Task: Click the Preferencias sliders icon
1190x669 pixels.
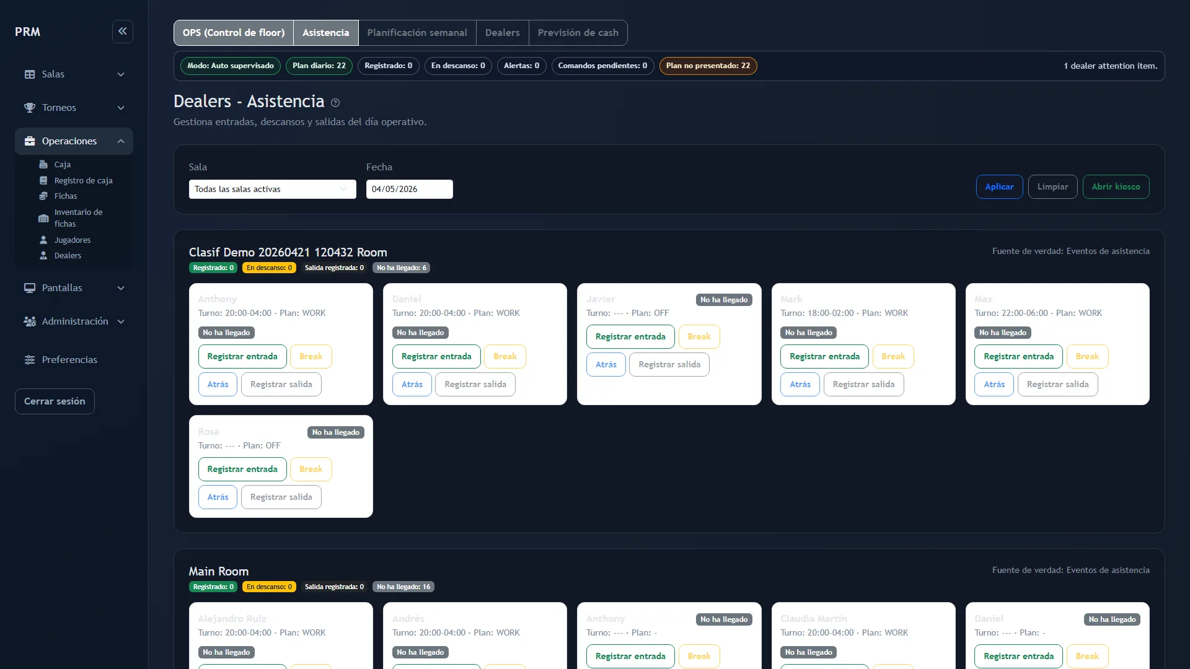Action: pyautogui.click(x=30, y=360)
